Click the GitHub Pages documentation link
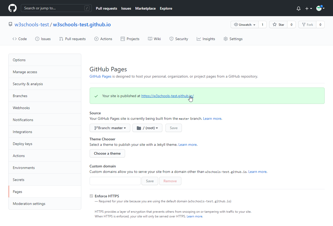Screen dimensions: 333x226 100,77
